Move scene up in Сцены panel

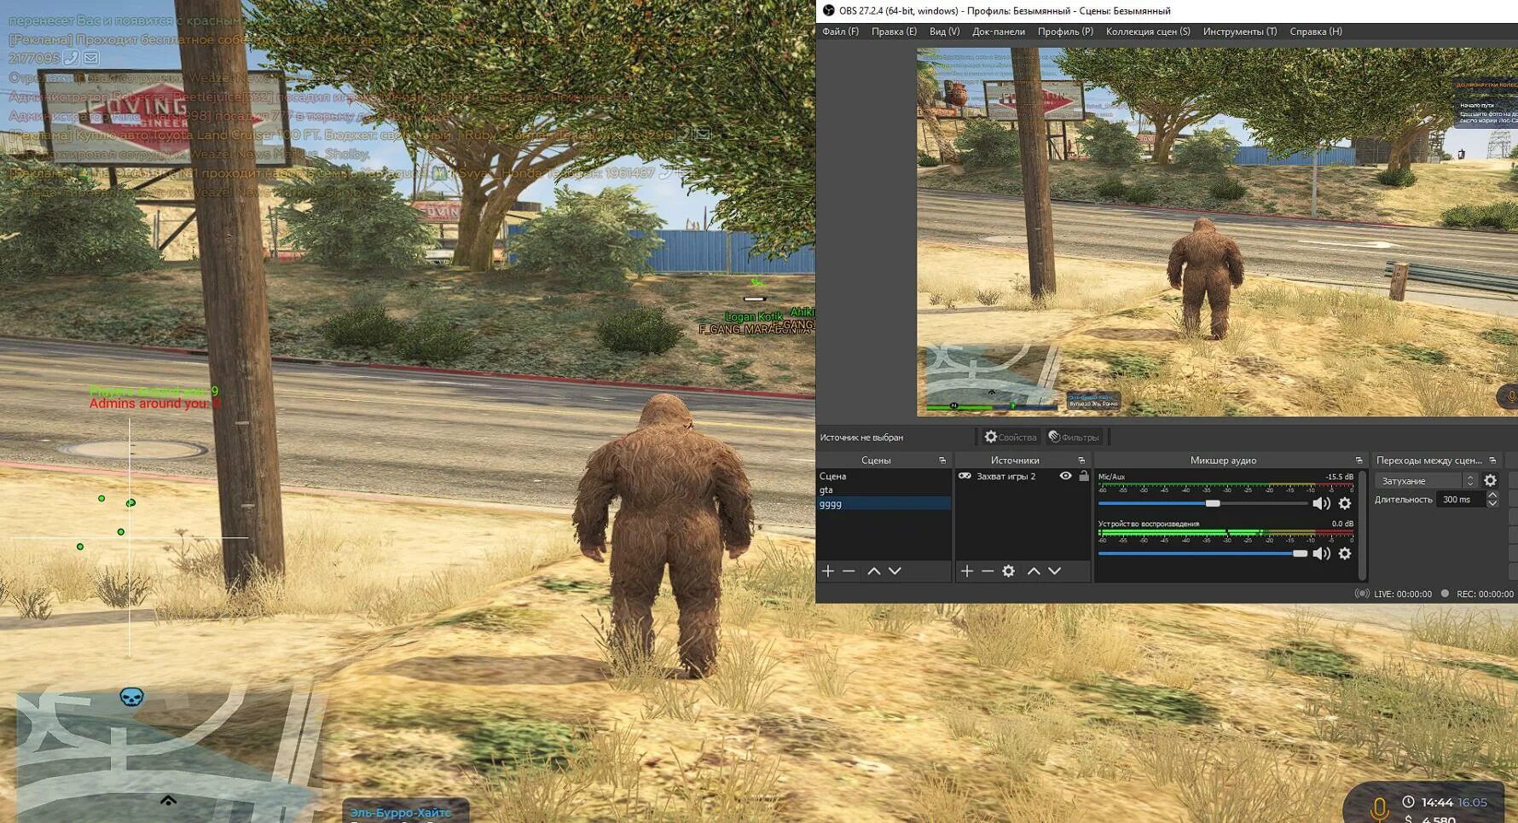(x=873, y=571)
